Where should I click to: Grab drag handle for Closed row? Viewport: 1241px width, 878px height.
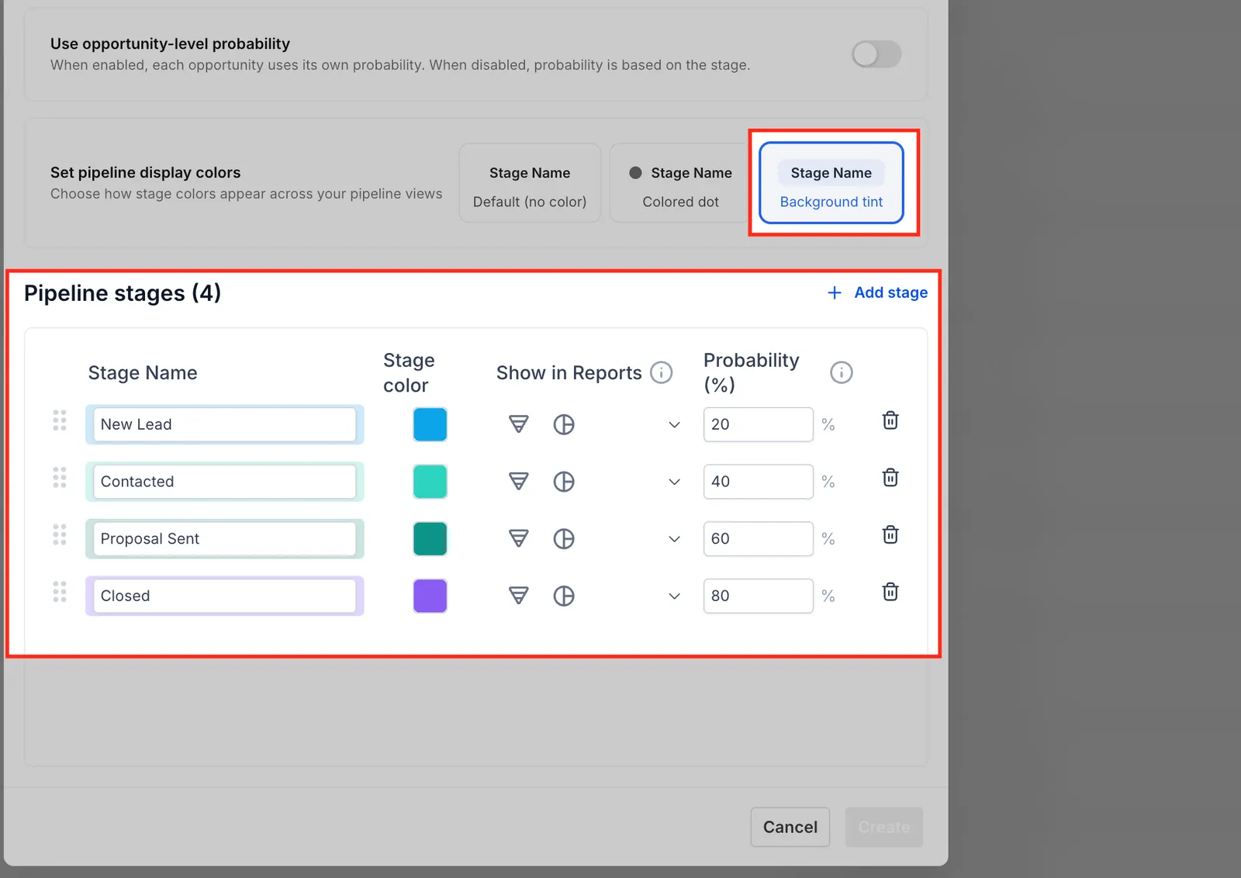[x=60, y=592]
